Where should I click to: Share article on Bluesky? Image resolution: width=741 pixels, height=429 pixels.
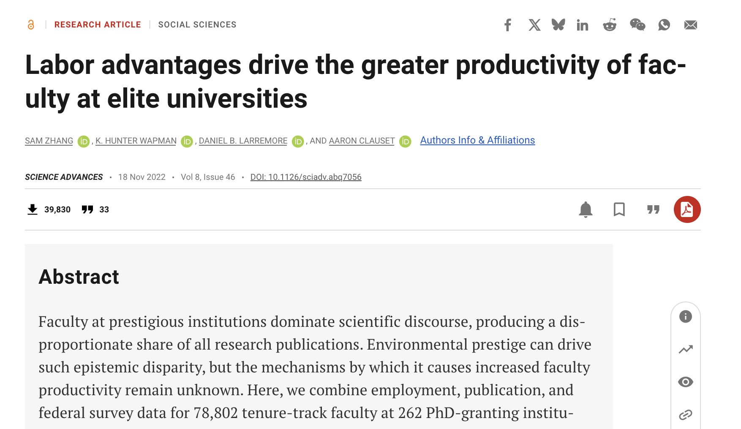tap(558, 25)
